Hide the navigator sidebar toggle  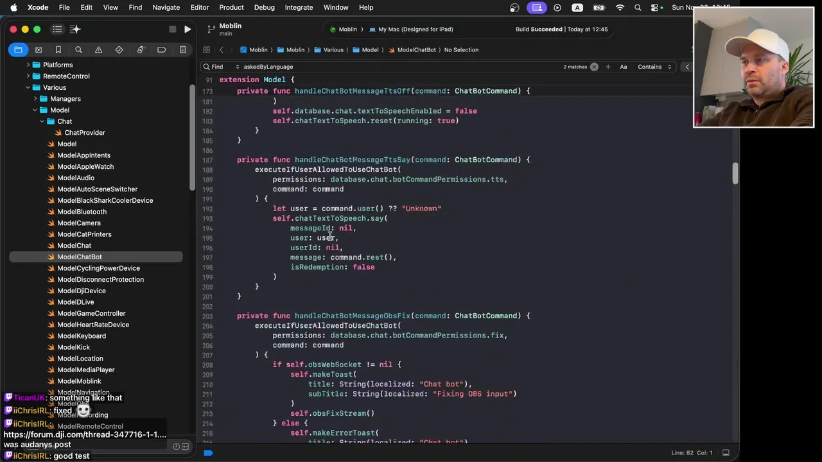tap(57, 29)
